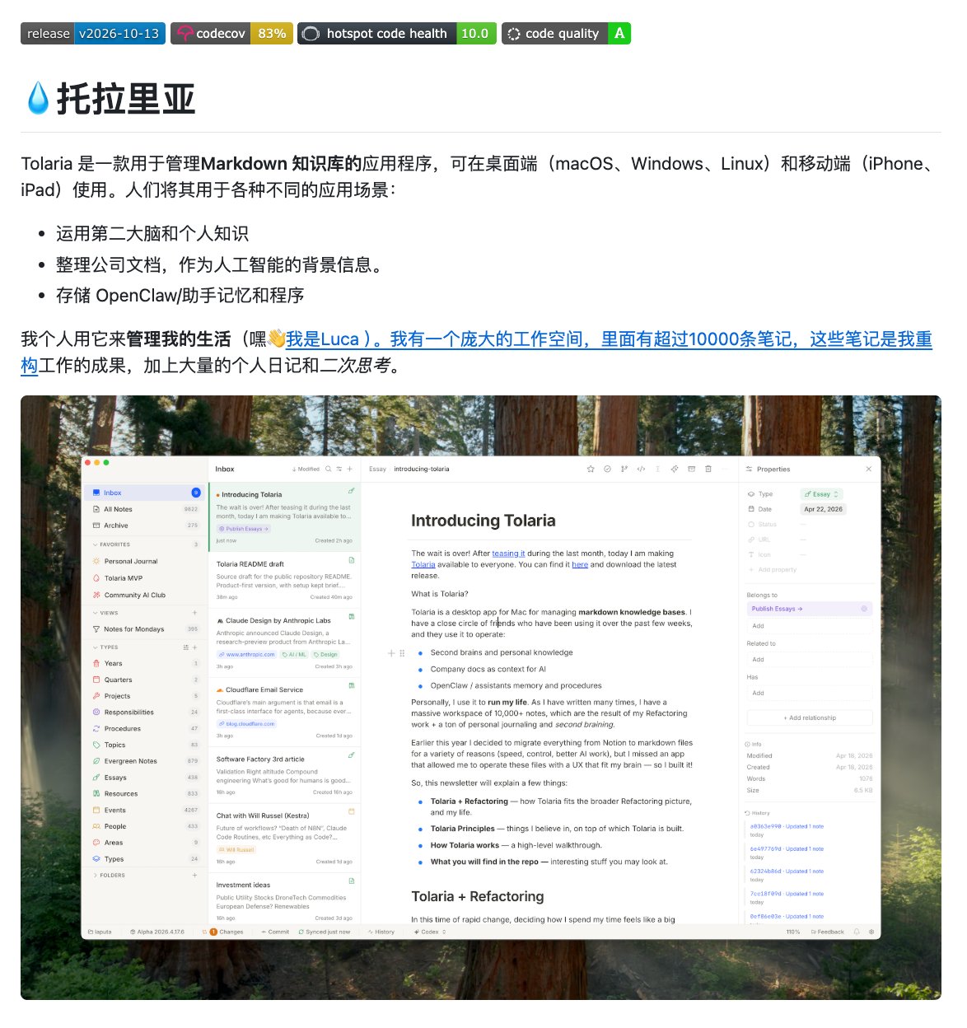The image size is (967, 1028).
Task: Click the plus icon beside TYPES
Action: click(194, 647)
